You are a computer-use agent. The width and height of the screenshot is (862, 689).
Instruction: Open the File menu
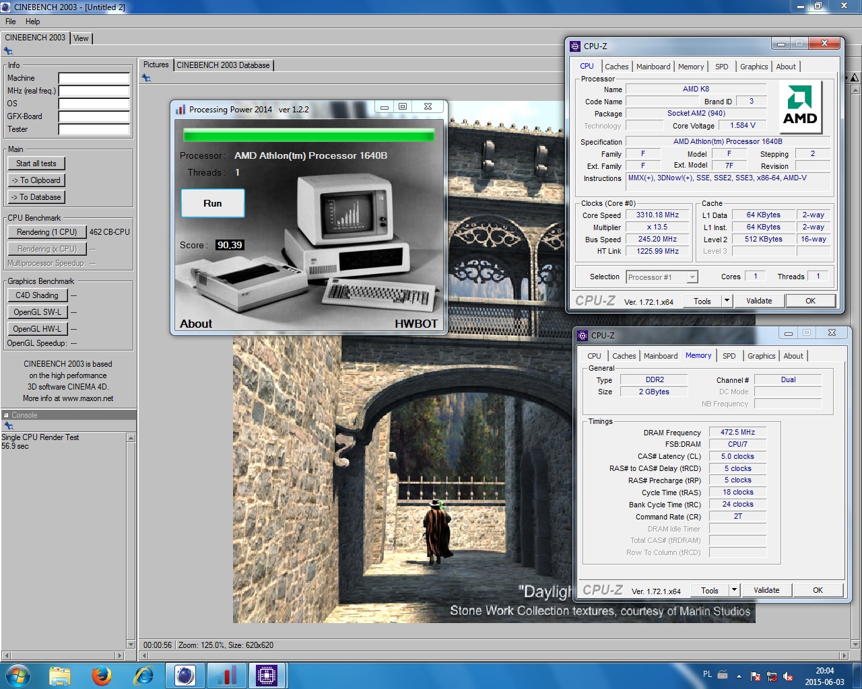point(11,22)
